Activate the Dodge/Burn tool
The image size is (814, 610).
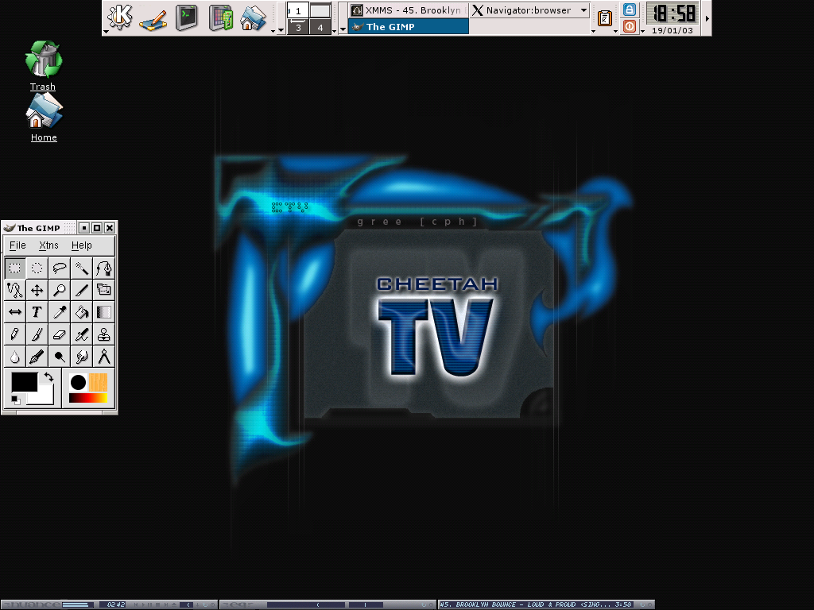(59, 357)
